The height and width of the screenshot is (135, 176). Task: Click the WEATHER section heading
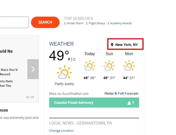(62, 44)
